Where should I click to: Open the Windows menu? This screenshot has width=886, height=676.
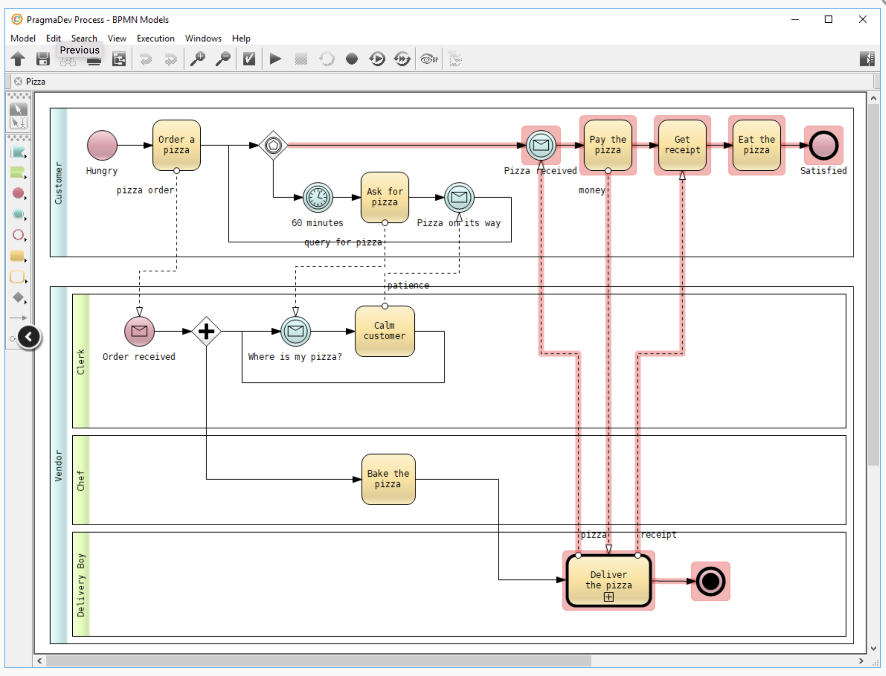203,38
